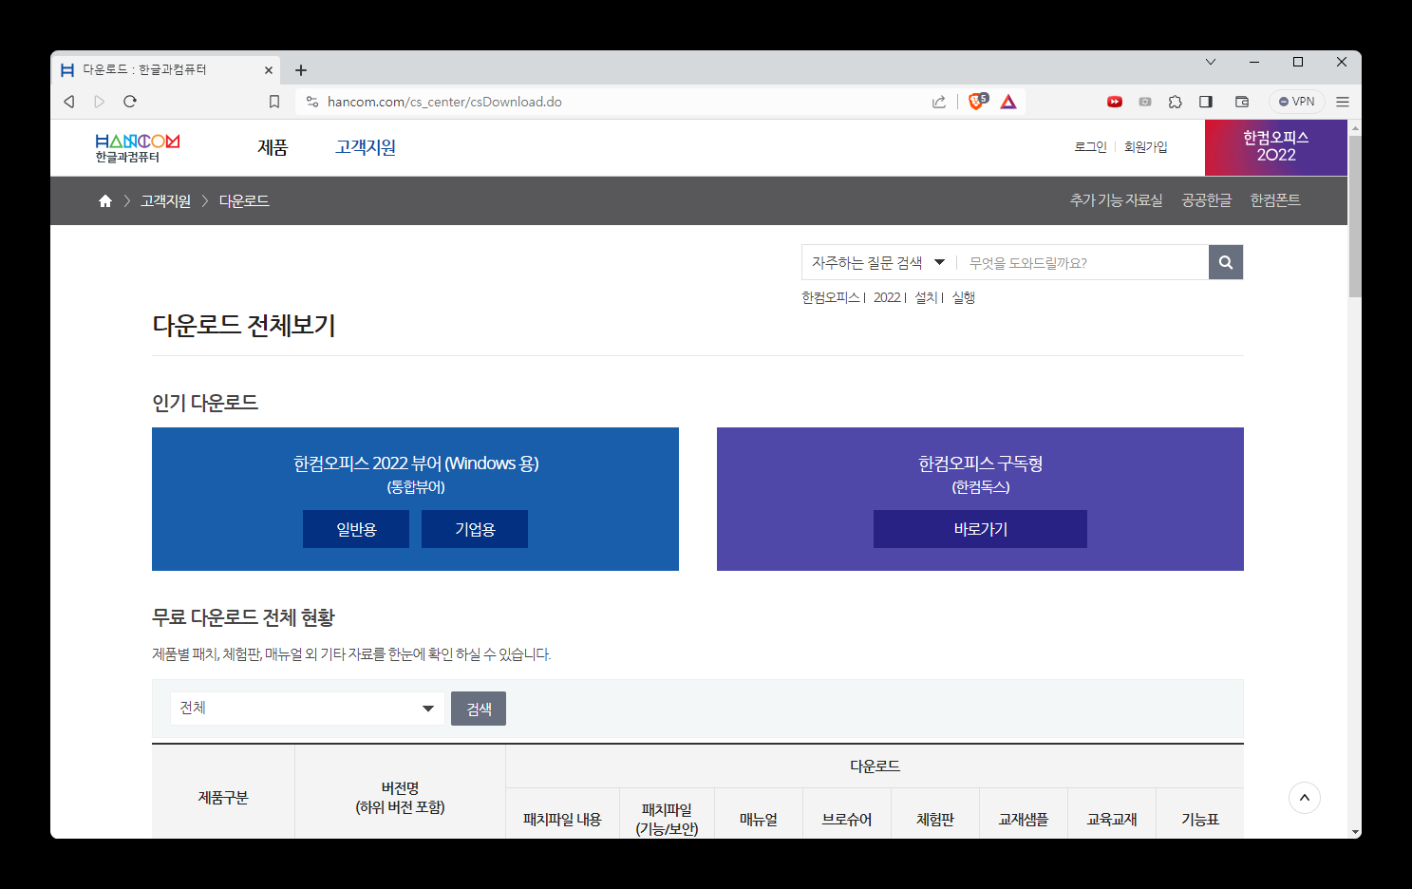This screenshot has height=889, width=1412.
Task: Open 한컴폰트 tab
Action: point(1275,200)
